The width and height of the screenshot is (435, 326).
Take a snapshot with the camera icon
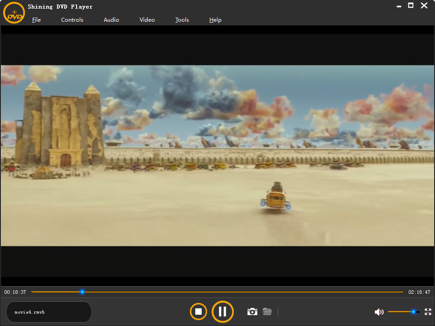[x=252, y=312]
